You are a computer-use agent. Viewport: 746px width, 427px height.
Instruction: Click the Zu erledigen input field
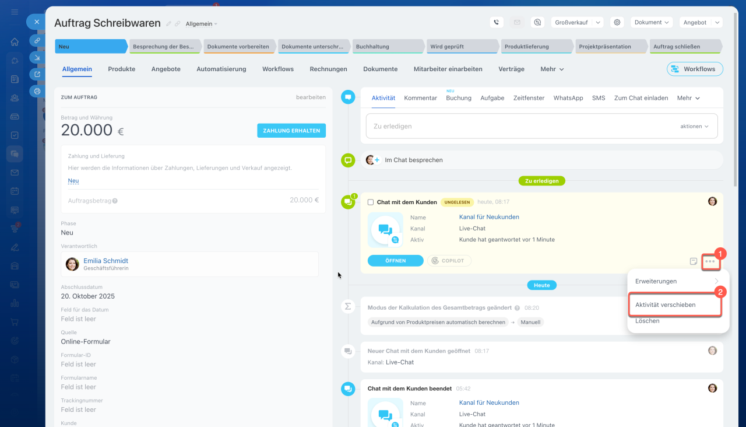click(x=519, y=126)
